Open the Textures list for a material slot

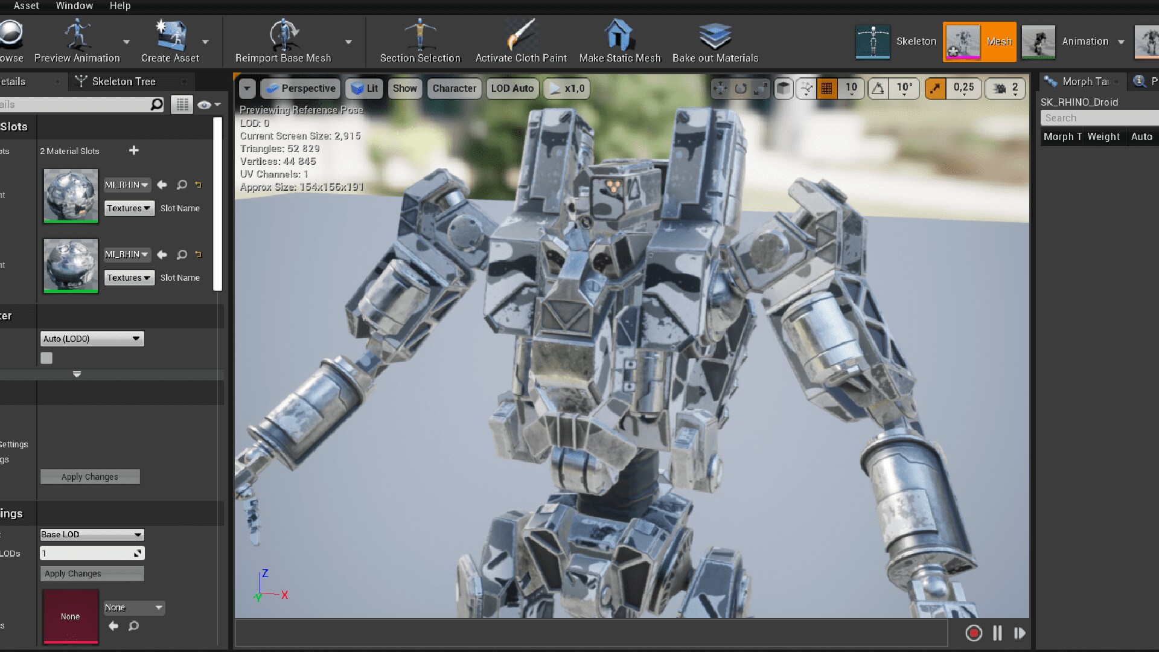pyautogui.click(x=129, y=208)
